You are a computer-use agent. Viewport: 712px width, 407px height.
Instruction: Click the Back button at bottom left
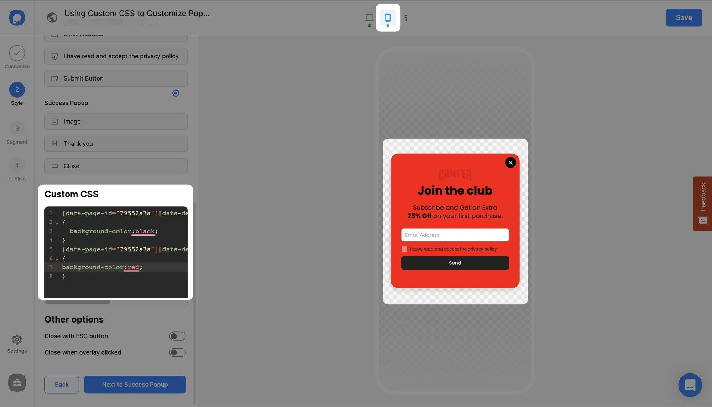click(x=62, y=385)
